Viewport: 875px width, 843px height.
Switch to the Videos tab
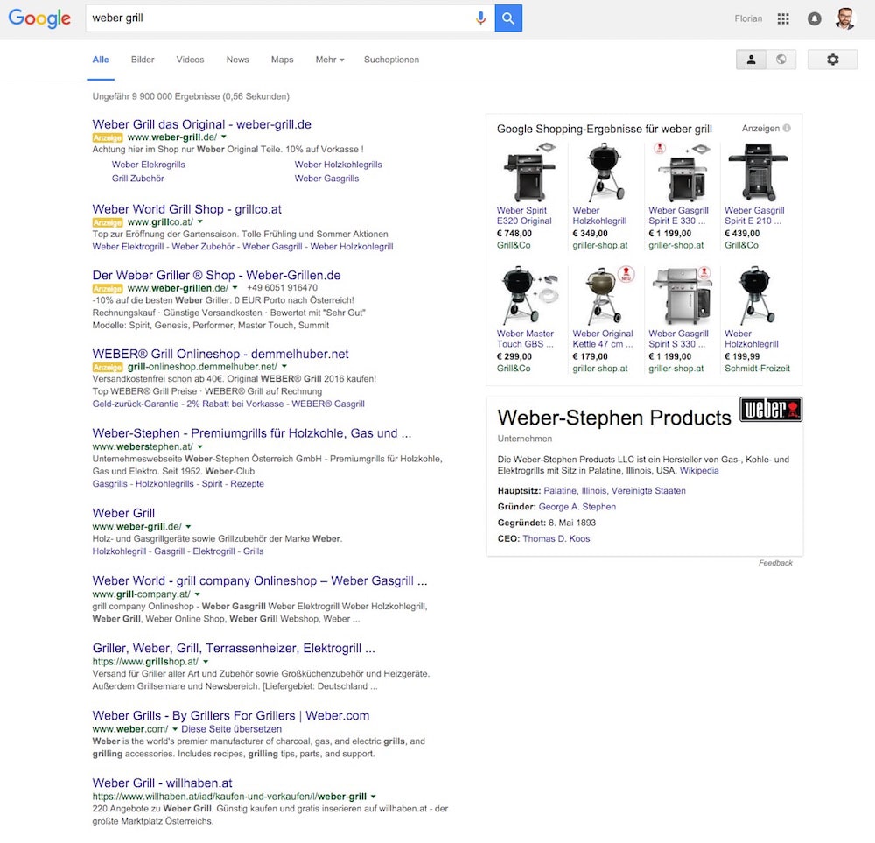click(x=190, y=60)
